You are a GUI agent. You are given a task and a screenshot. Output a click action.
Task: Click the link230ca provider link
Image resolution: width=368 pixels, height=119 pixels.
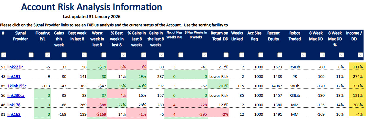(x=16, y=95)
